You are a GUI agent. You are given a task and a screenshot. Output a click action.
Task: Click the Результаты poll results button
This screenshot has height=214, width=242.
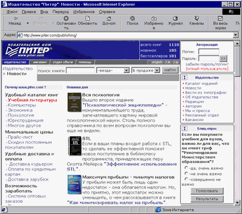207,199
